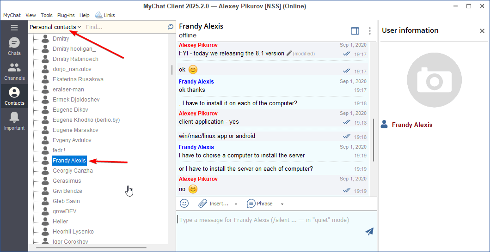Expand the Personal contacts dropdown
490x252 pixels.
pyautogui.click(x=55, y=27)
